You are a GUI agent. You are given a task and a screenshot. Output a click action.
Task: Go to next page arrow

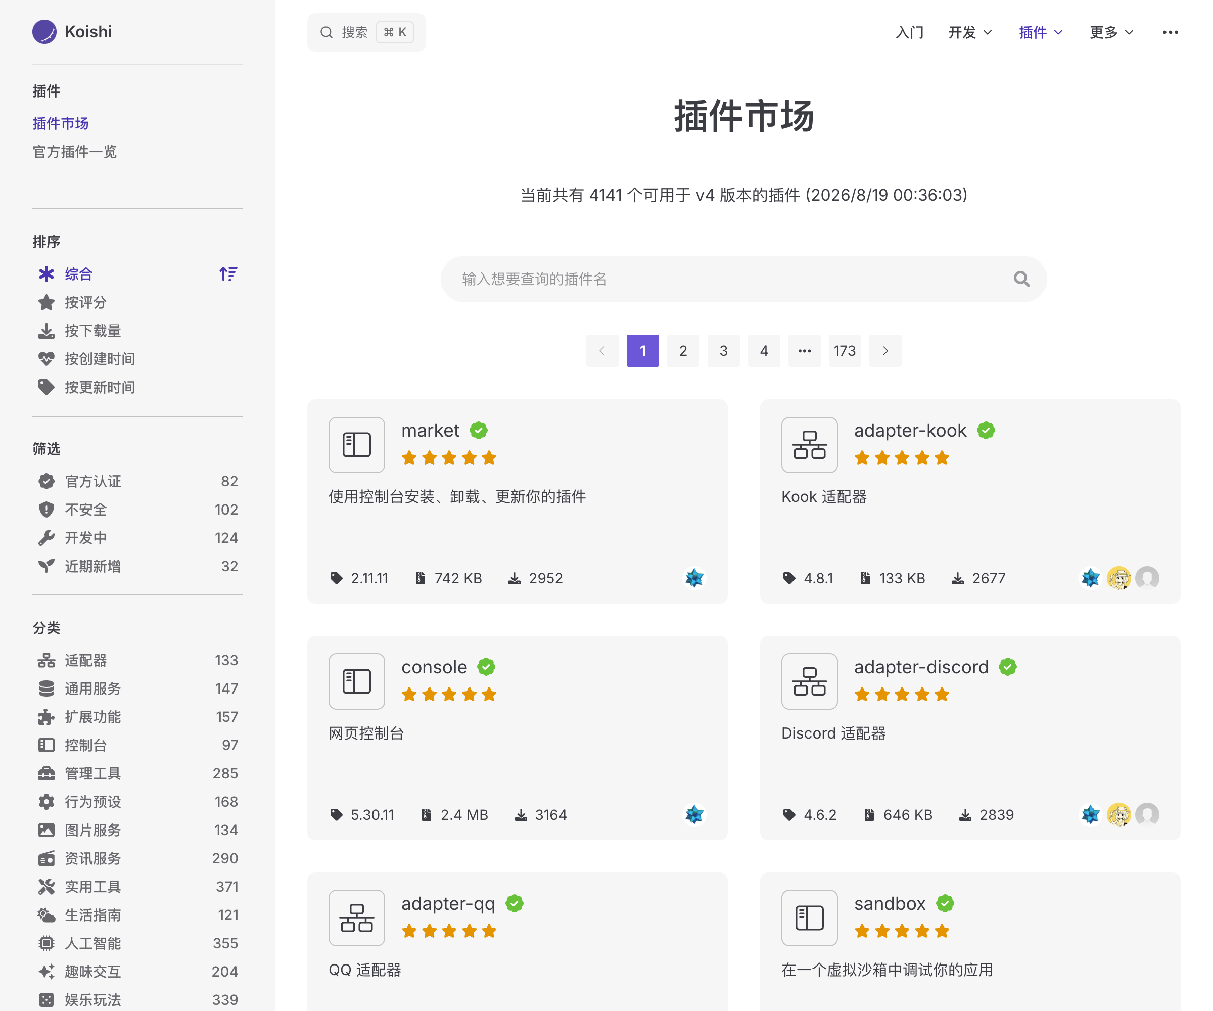[x=885, y=351]
